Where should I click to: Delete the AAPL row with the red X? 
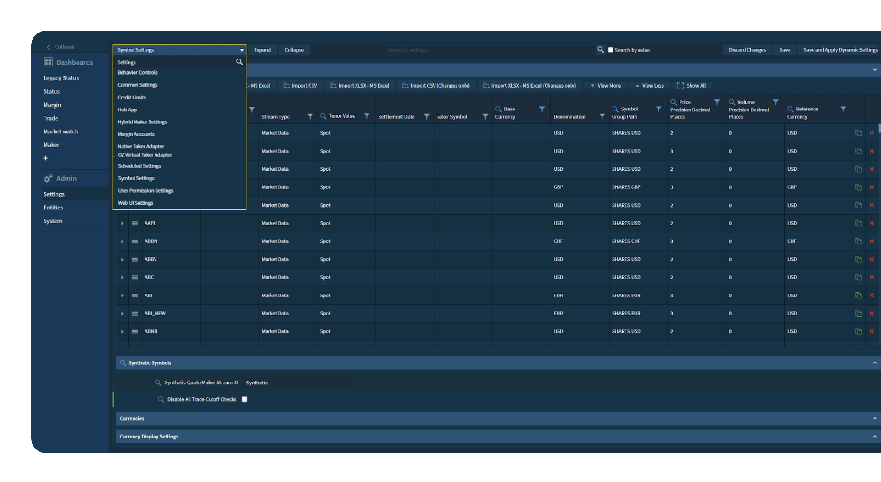coord(872,223)
